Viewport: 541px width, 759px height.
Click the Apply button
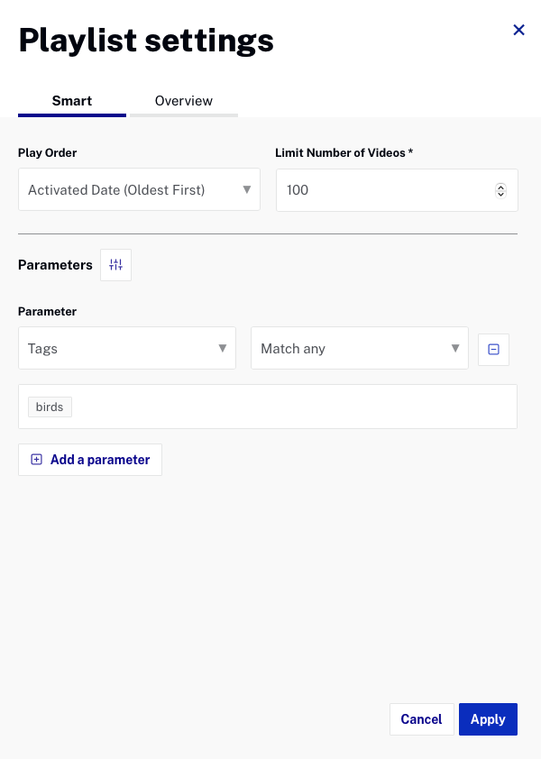point(488,719)
